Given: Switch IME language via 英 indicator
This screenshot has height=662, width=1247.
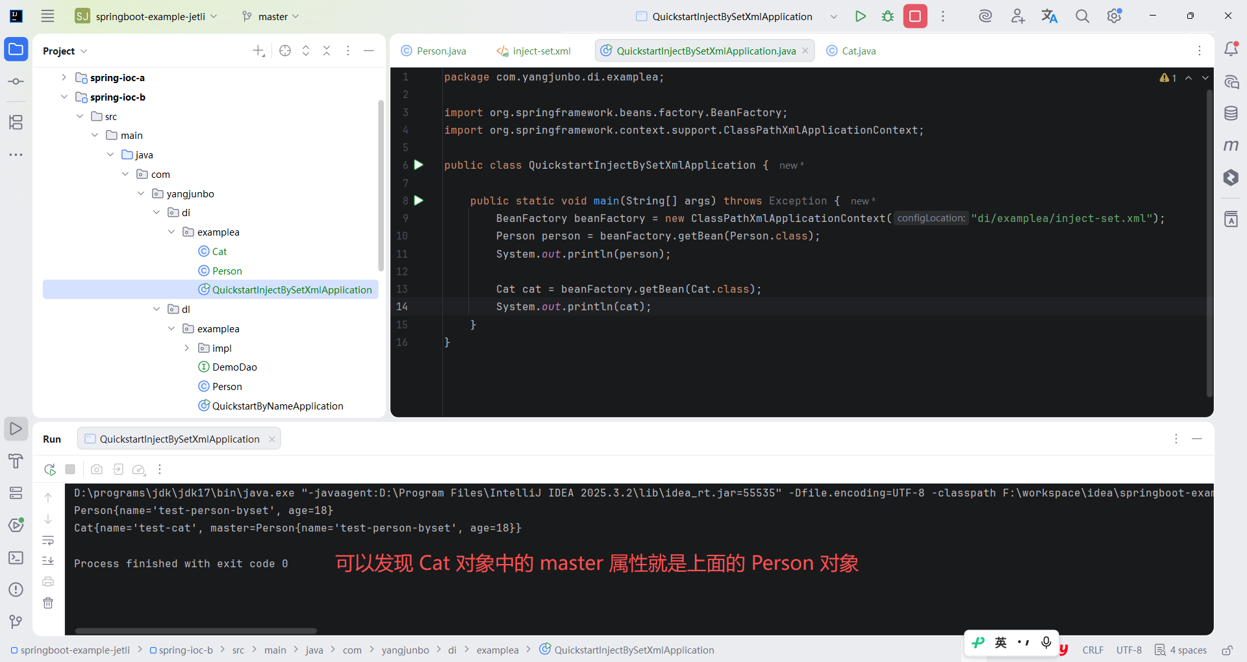Looking at the screenshot, I should [1001, 643].
